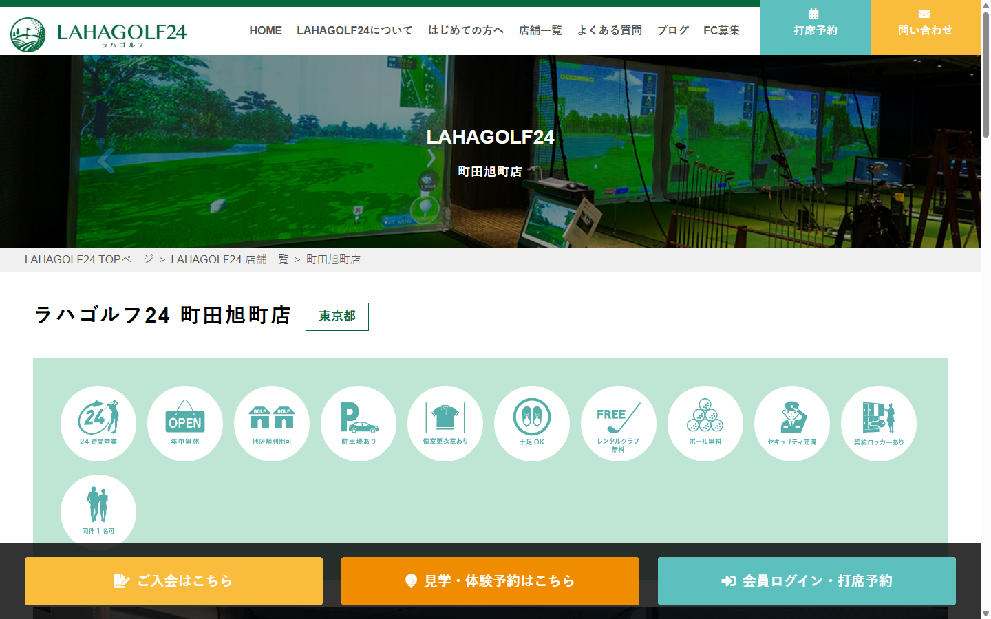Click the ボール無料 golf balls icon
This screenshot has width=991, height=619.
pyautogui.click(x=705, y=424)
